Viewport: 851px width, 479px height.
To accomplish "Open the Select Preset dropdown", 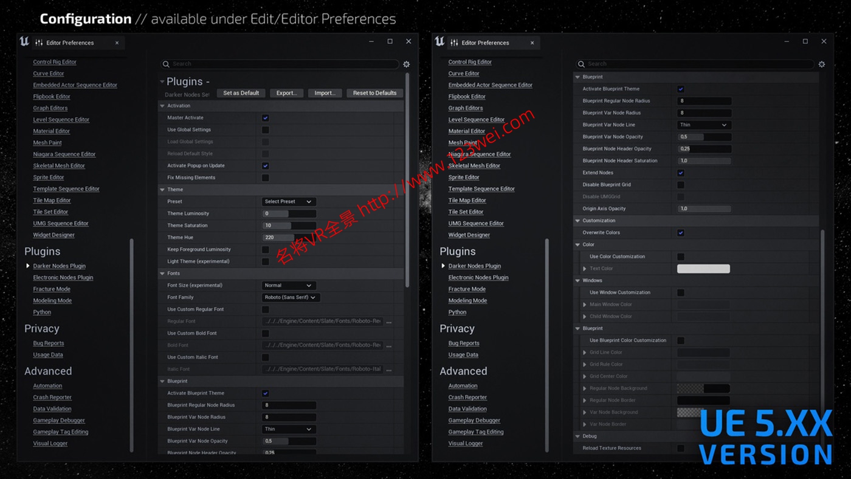I will tap(288, 202).
